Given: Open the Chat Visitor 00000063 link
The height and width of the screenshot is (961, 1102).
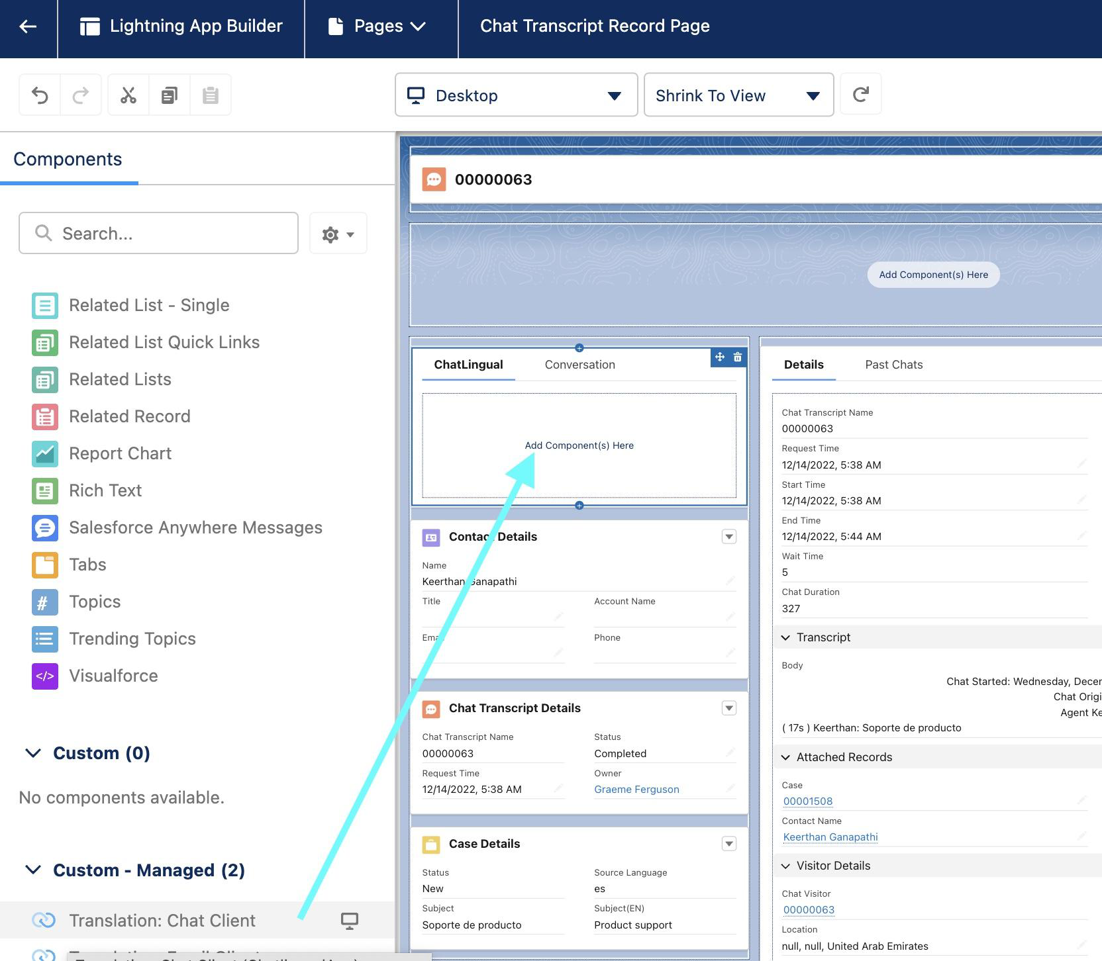Looking at the screenshot, I should coord(809,910).
